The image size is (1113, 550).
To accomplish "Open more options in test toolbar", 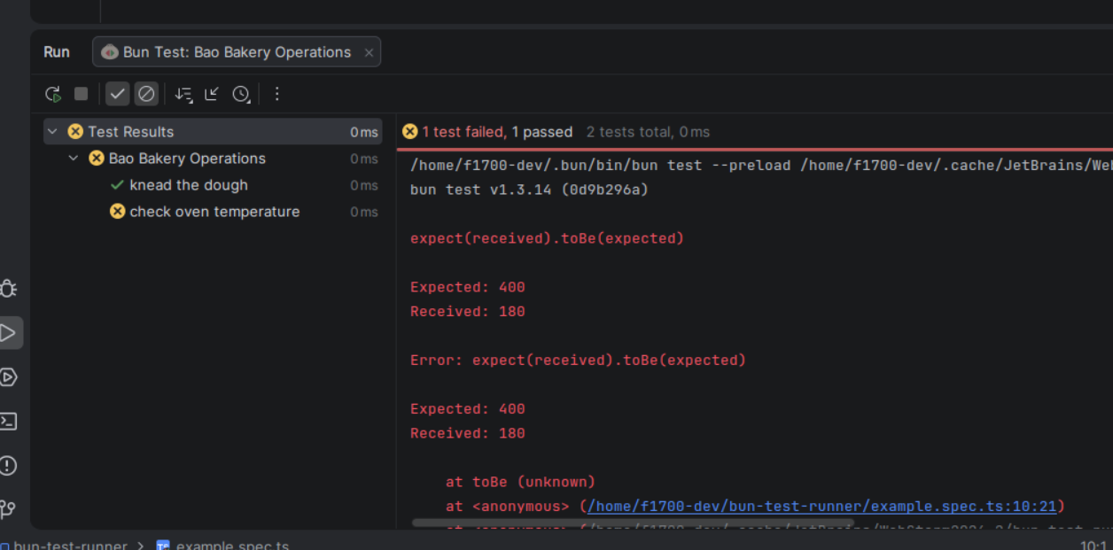I will tap(276, 94).
